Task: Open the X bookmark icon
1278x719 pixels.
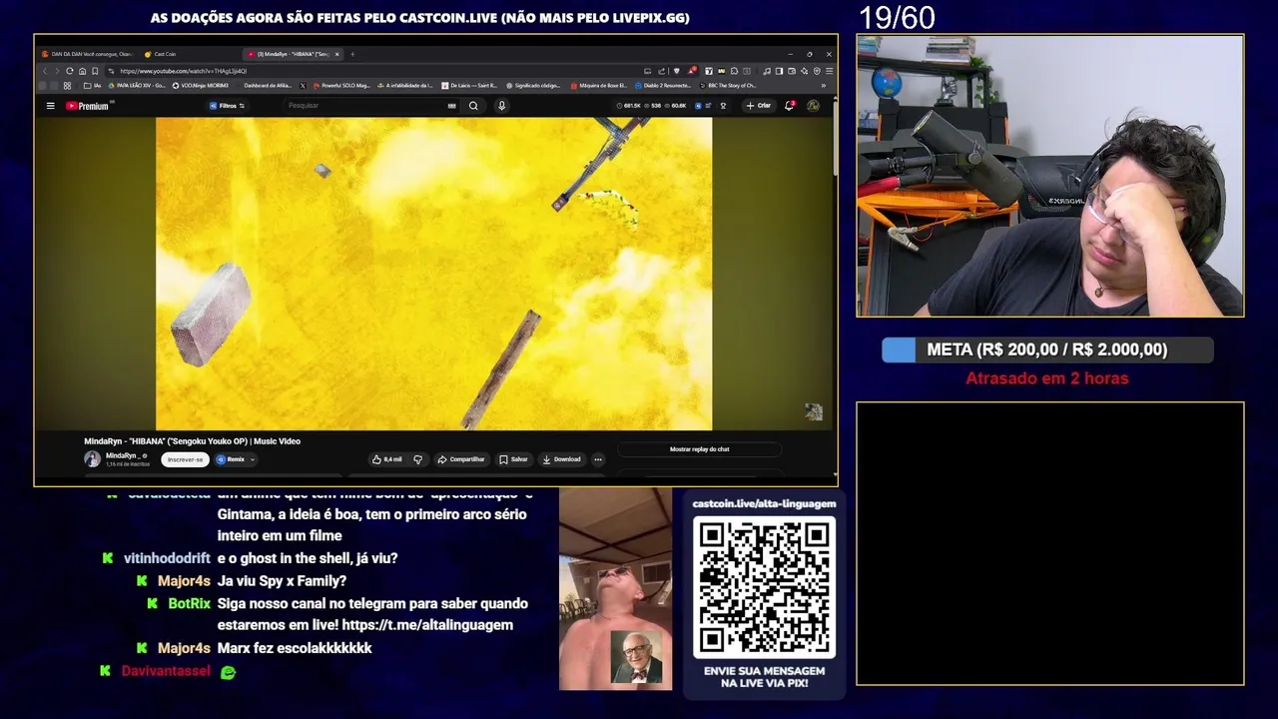Action: pos(303,85)
